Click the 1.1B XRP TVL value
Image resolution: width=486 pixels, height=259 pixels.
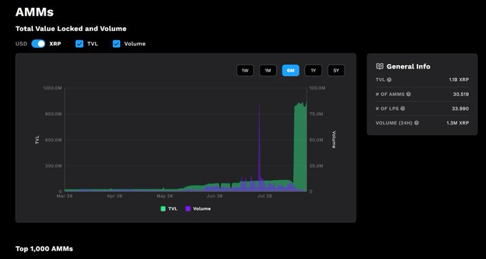point(459,79)
